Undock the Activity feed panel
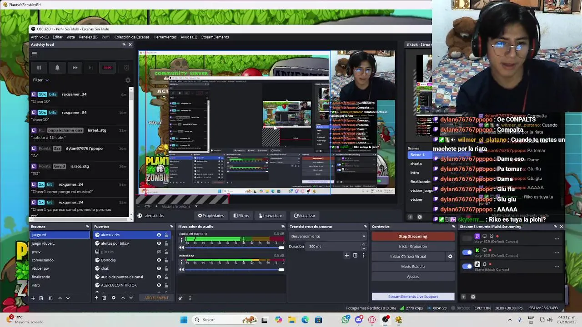Image resolution: width=582 pixels, height=327 pixels. [x=124, y=45]
